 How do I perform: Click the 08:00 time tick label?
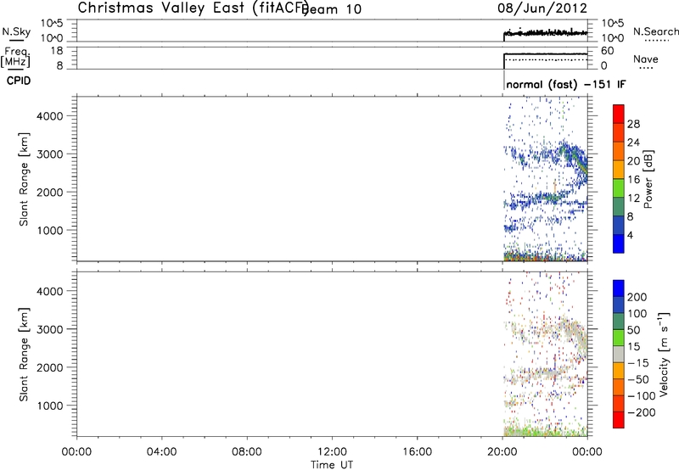click(x=246, y=452)
